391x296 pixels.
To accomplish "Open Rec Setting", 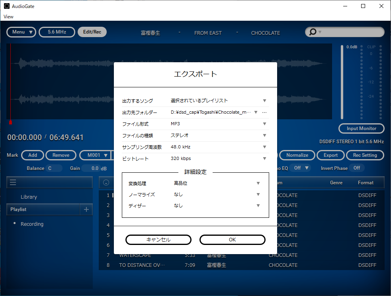I will coord(365,155).
